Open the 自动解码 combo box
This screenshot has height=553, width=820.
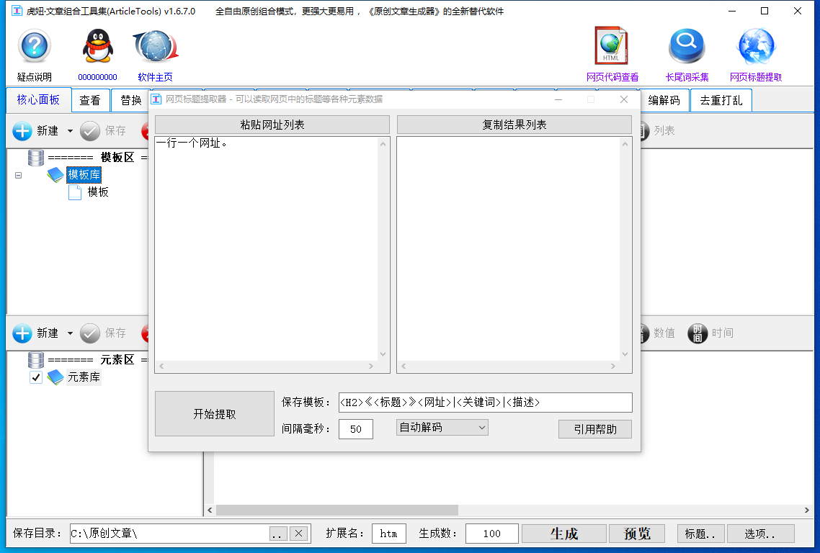tap(442, 428)
